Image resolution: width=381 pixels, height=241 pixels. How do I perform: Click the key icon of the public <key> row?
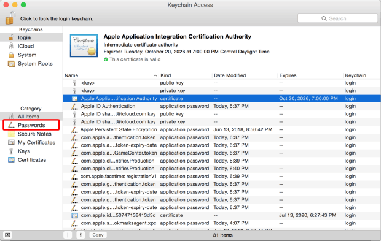(x=74, y=83)
